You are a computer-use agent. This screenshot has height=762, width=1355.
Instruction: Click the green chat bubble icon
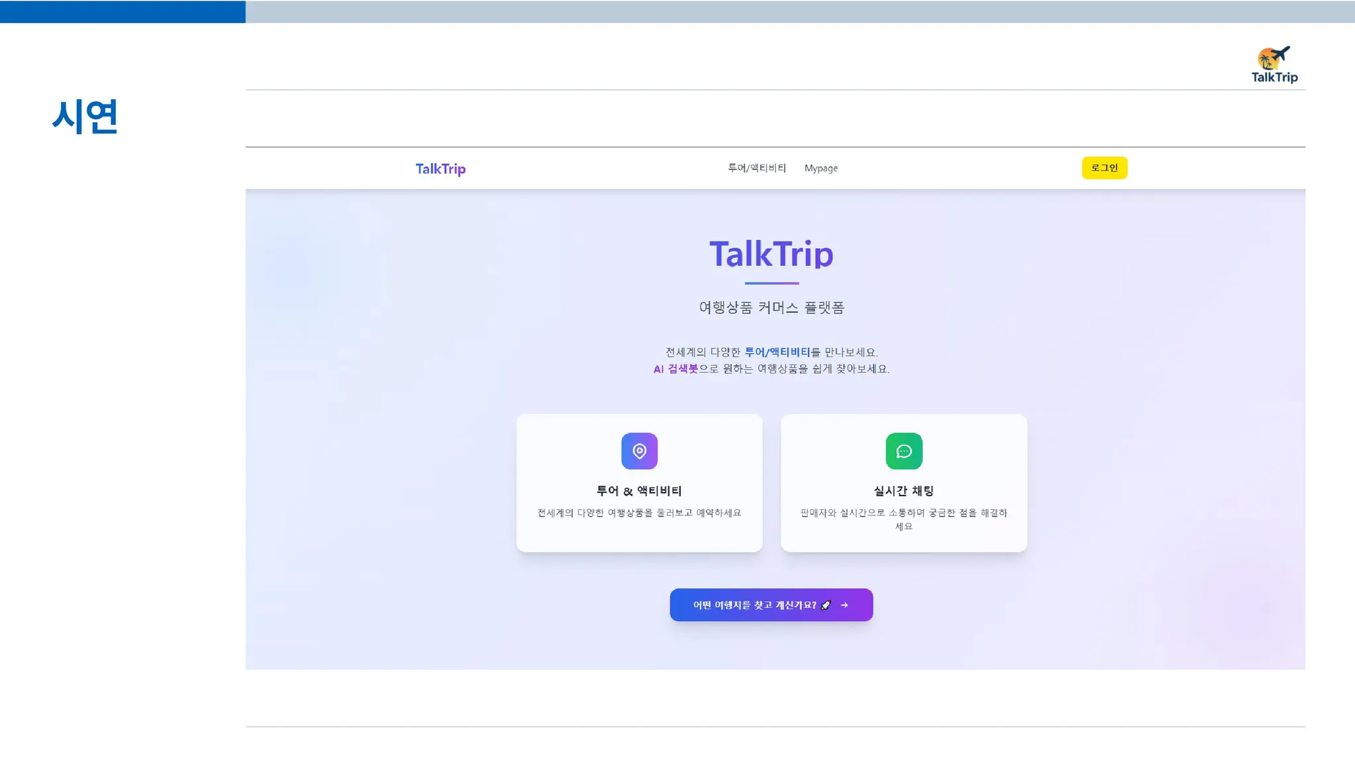coord(904,451)
